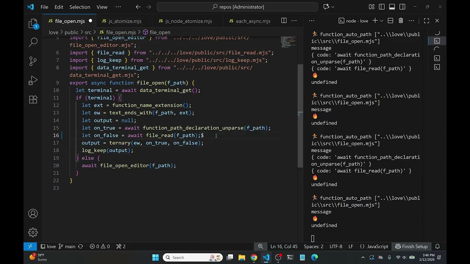Open the Run and Debug view
Image resolution: width=470 pixels, height=264 pixels.
tap(33, 80)
